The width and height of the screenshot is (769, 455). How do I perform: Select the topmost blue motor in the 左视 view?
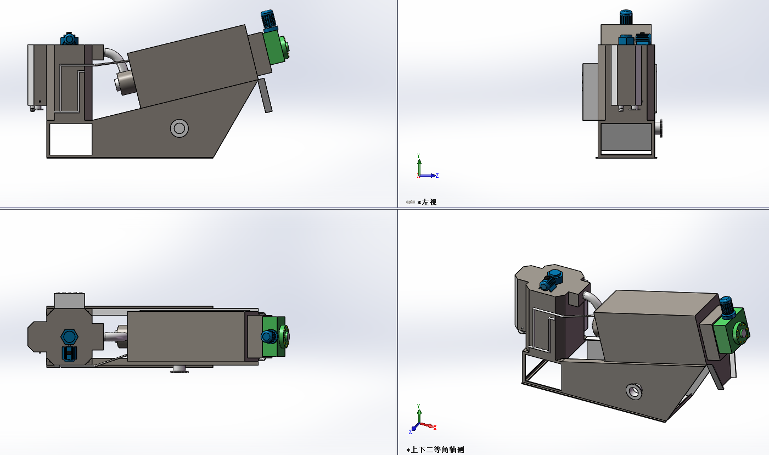[626, 17]
